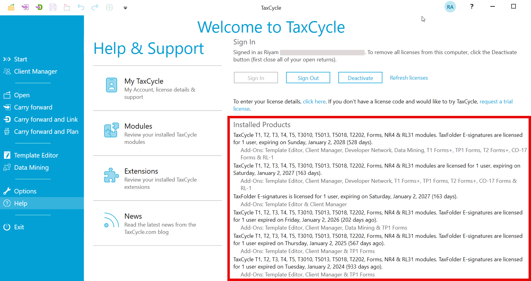Open Options in the sidebar
Image resolution: width=531 pixels, height=281 pixels.
(42, 191)
